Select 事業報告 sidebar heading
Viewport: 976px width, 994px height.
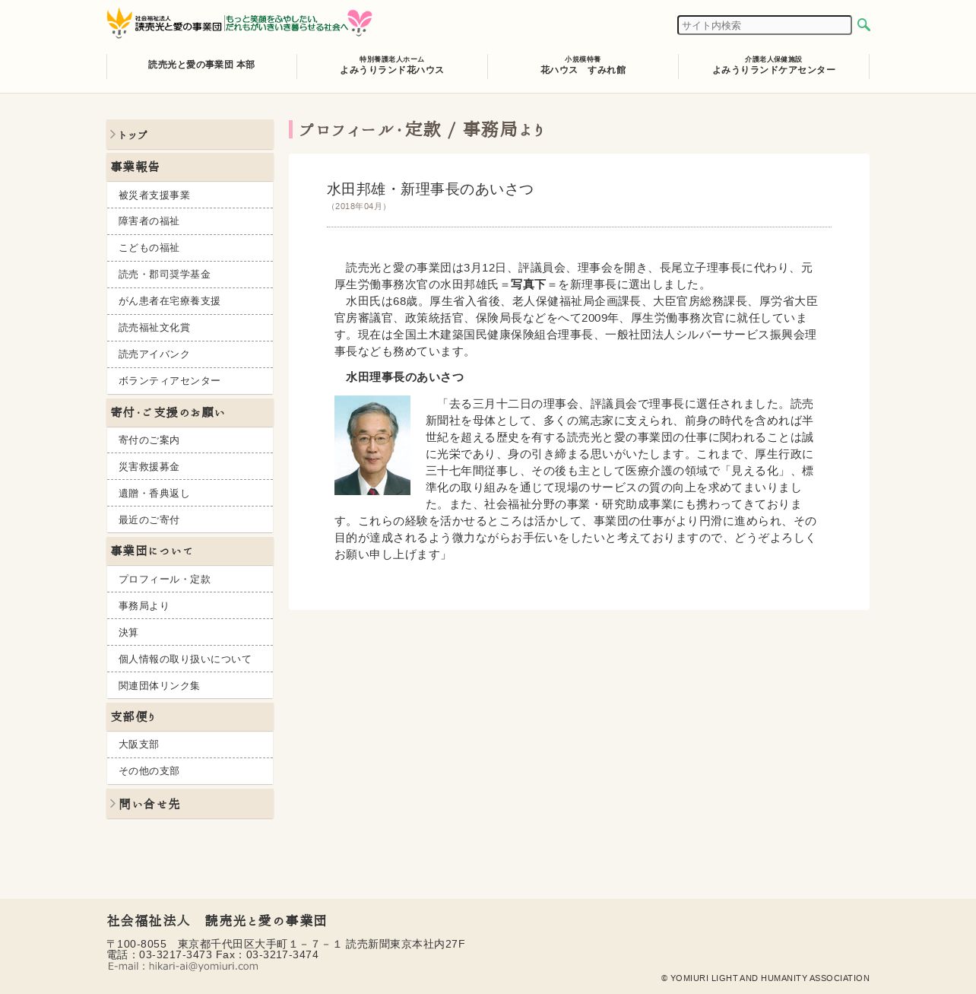tap(190, 167)
